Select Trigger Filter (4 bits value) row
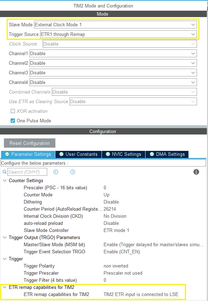 [103, 280]
